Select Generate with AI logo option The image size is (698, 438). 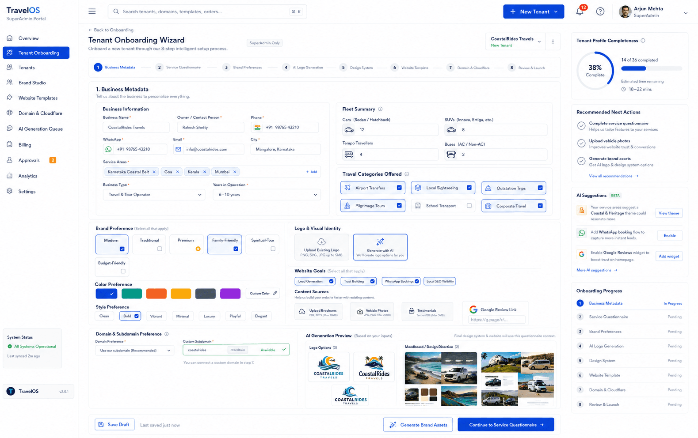[x=380, y=247]
